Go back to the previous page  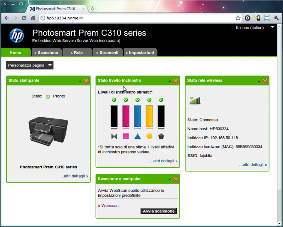[x=6, y=18]
